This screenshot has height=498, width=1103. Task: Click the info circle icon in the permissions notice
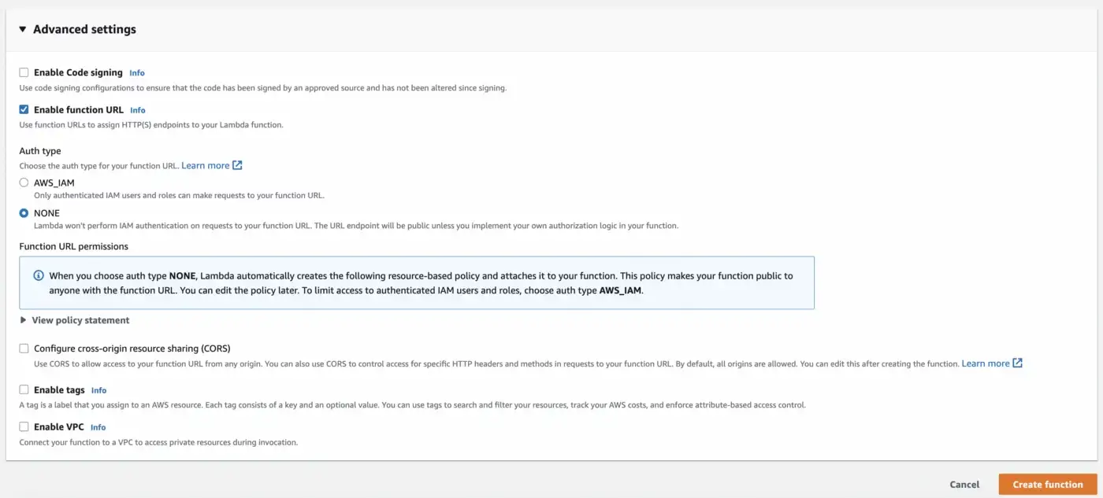(39, 276)
